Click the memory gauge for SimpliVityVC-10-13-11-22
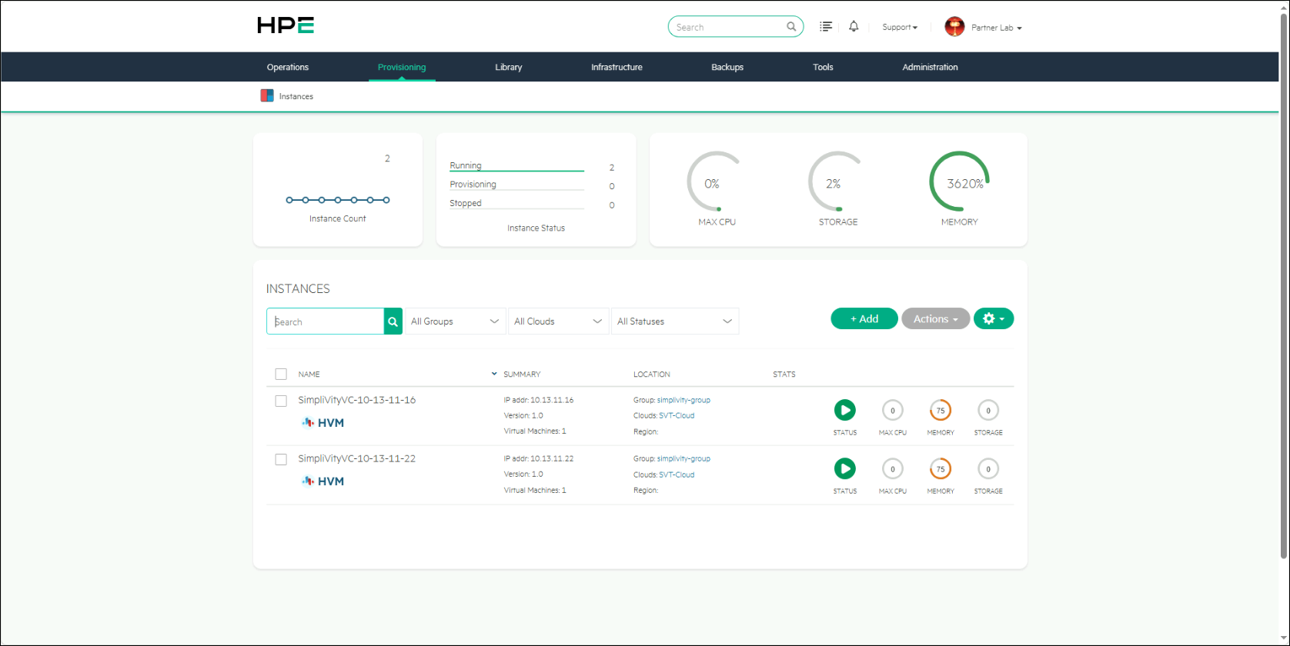 (x=940, y=469)
